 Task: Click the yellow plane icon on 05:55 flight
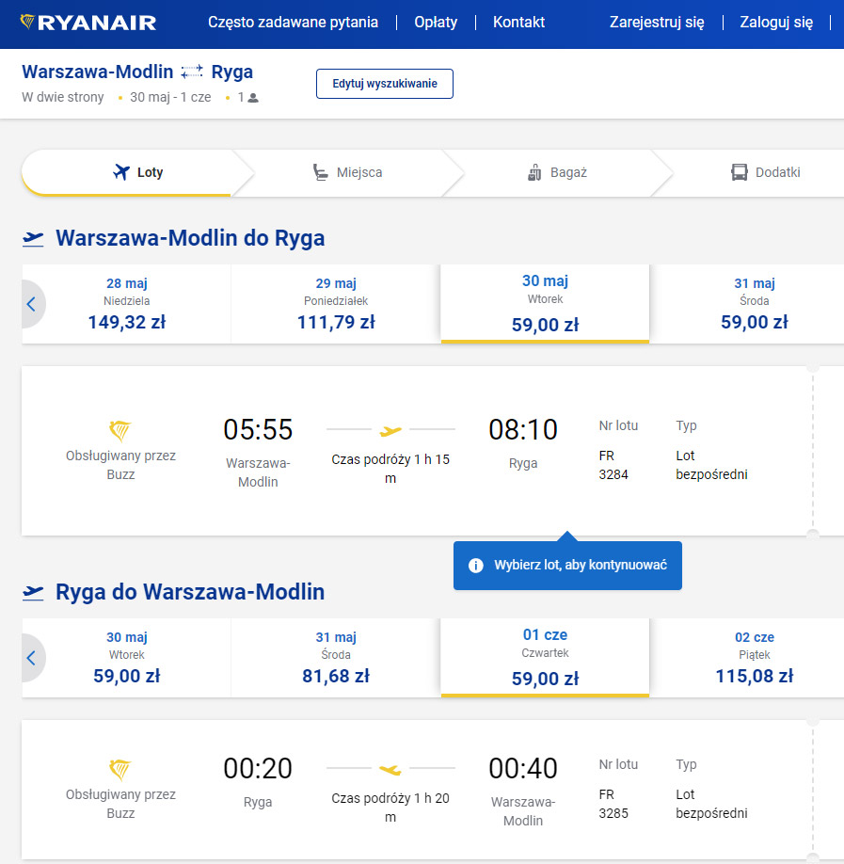point(390,431)
